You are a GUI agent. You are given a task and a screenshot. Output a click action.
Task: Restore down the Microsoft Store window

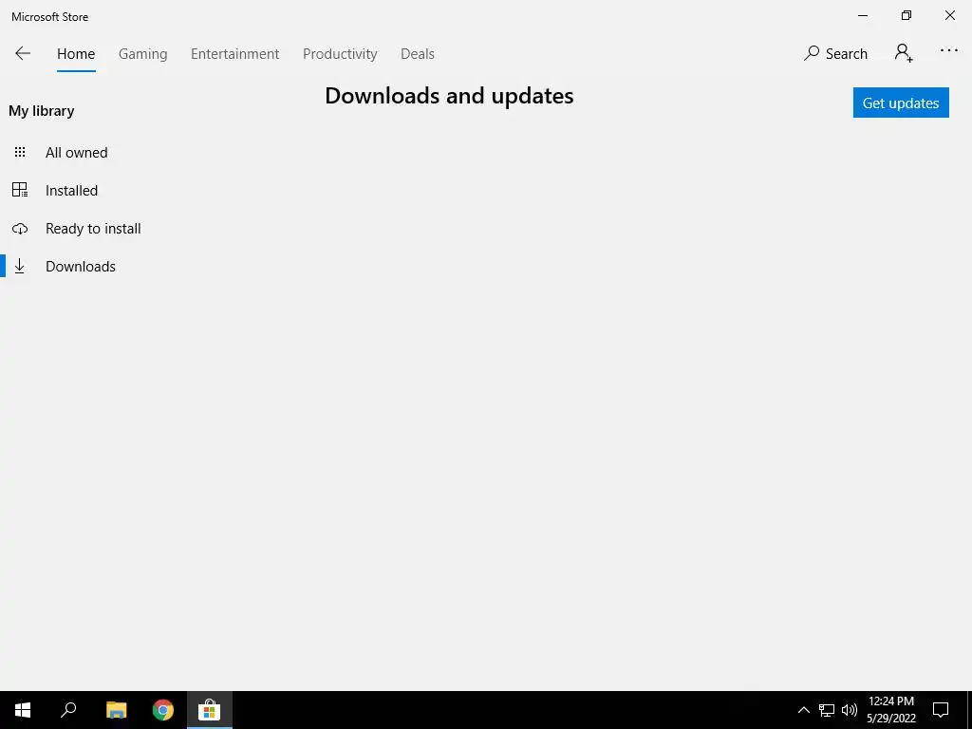point(907,15)
